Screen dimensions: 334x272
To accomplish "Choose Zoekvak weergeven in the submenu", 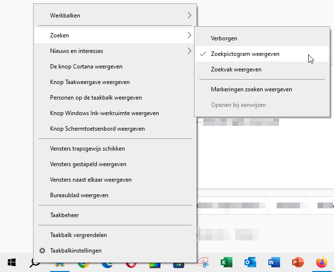I will pos(236,69).
